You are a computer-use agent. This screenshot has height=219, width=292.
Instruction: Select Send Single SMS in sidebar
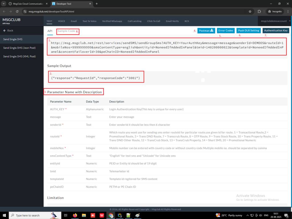[22, 39]
